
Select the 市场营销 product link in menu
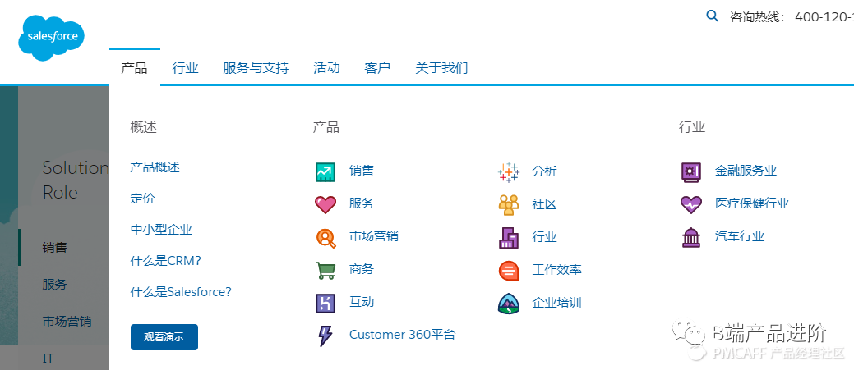pyautogui.click(x=374, y=236)
